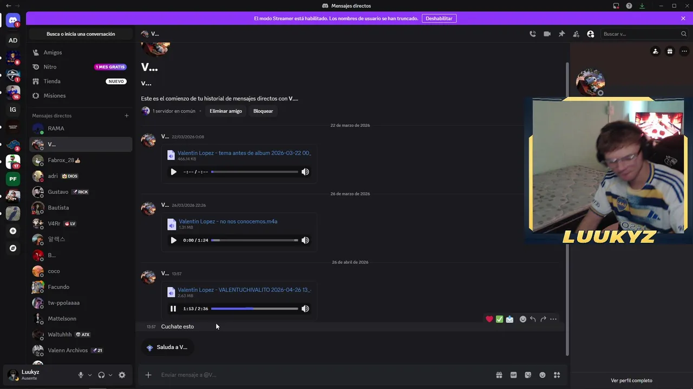Open the PF server
The height and width of the screenshot is (389, 693).
13,179
